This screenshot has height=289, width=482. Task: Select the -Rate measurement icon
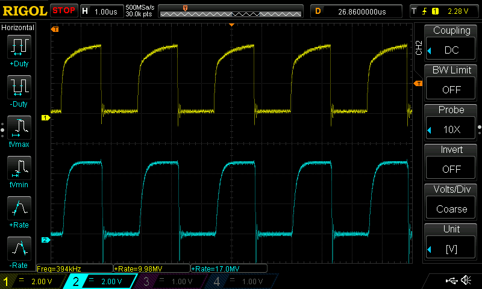[x=19, y=249]
